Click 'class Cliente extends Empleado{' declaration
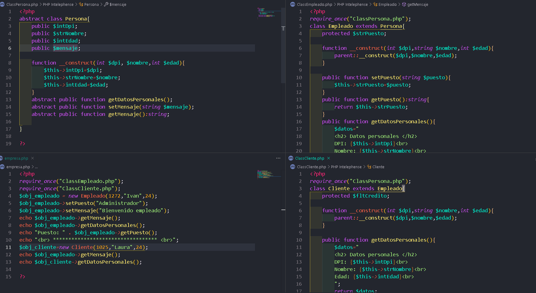536x293 pixels. [357, 188]
